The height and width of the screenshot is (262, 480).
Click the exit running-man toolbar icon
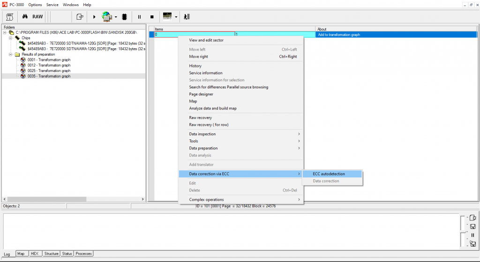point(187,16)
